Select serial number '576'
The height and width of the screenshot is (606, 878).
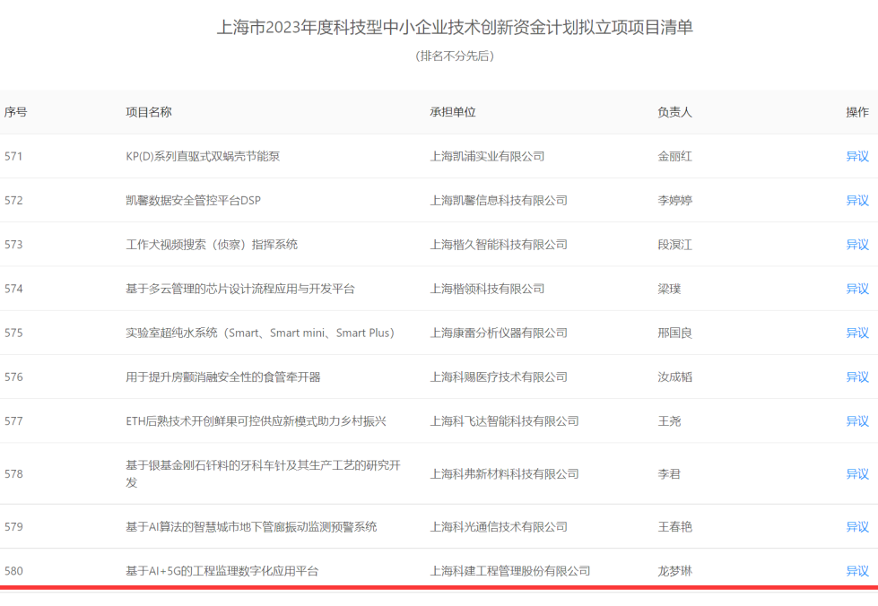(x=13, y=377)
